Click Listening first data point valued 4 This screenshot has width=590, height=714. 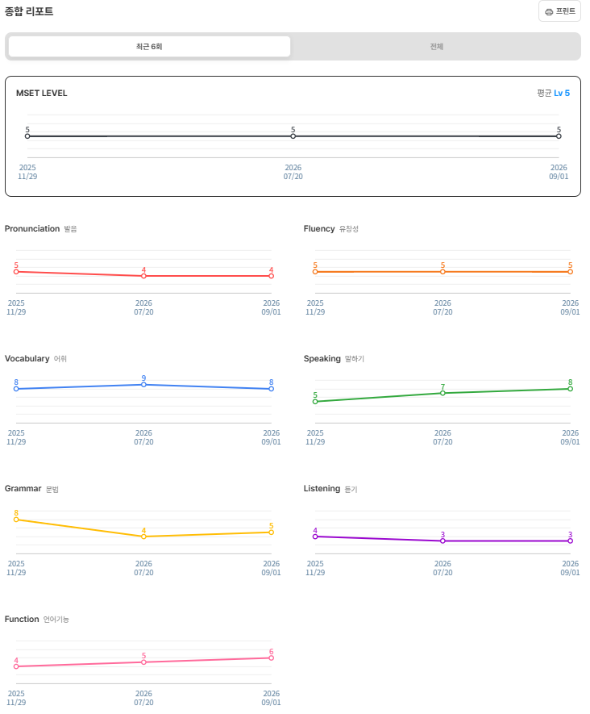click(x=315, y=537)
